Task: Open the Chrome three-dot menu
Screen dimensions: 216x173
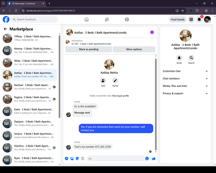Action: click(x=212, y=11)
